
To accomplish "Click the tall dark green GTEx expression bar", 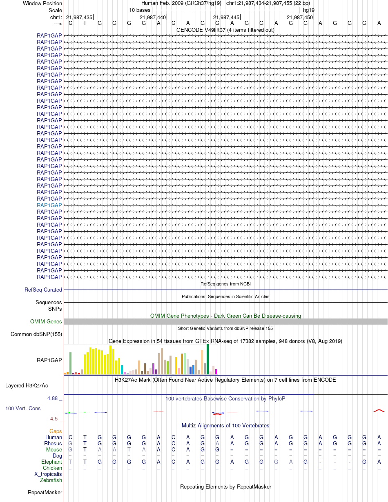I will point(208,359).
